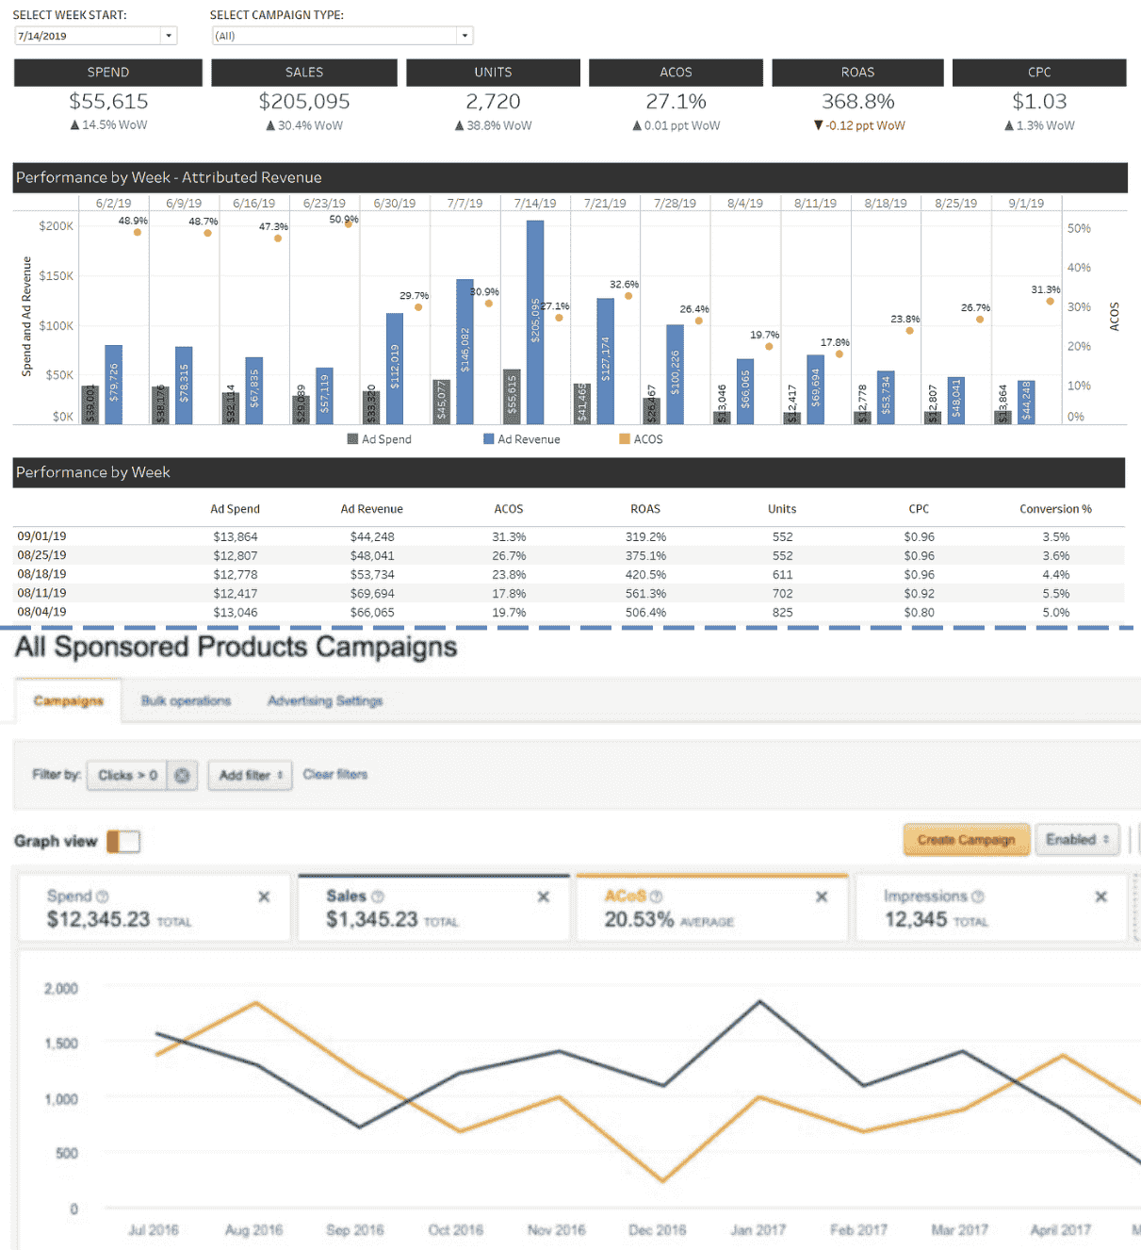Switch to the Bulk operations tab
This screenshot has height=1250, width=1141.
coord(186,700)
